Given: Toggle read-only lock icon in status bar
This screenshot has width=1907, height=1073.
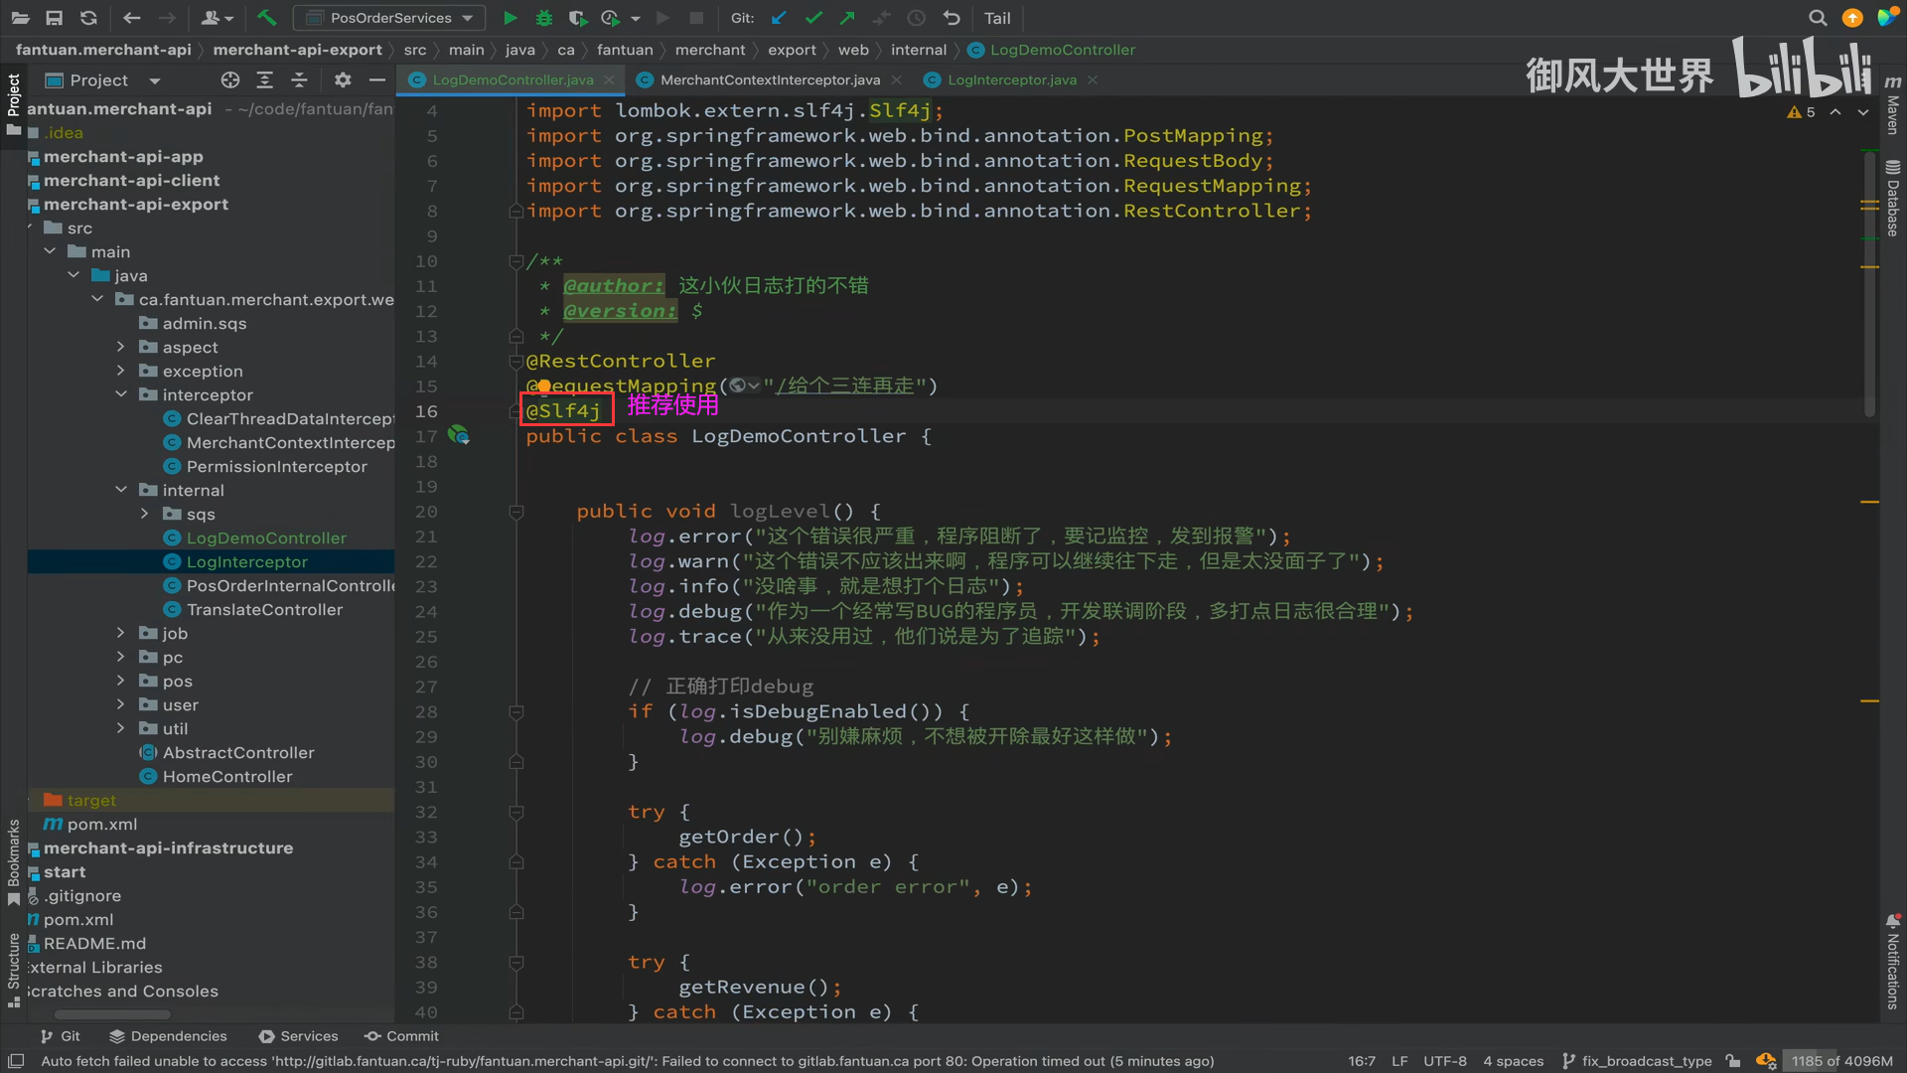Looking at the screenshot, I should [1732, 1061].
